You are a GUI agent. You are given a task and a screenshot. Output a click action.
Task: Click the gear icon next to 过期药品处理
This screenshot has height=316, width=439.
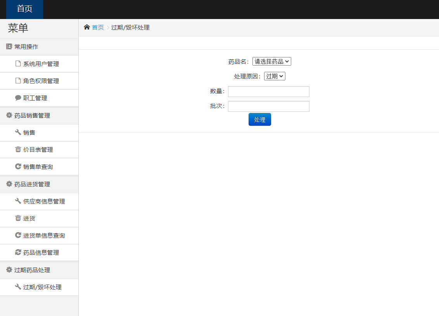8,270
